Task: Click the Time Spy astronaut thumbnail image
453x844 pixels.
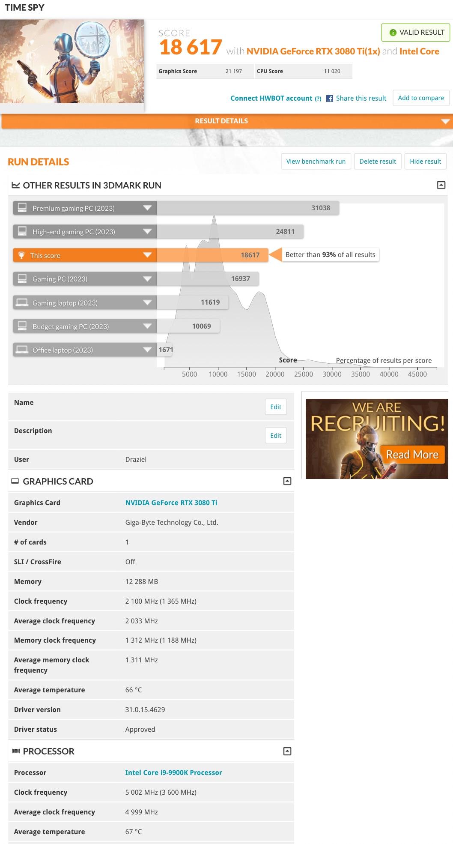Action: pyautogui.click(x=72, y=61)
